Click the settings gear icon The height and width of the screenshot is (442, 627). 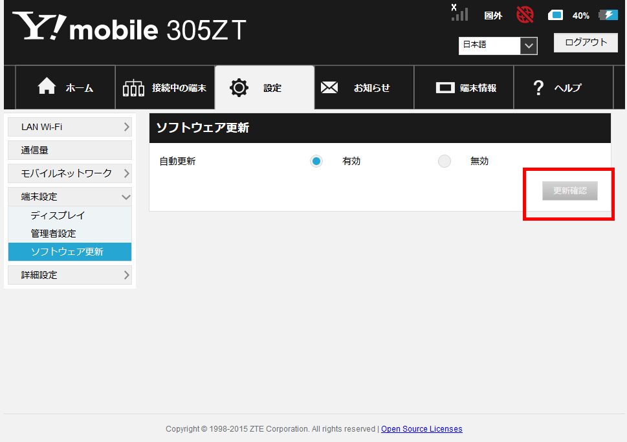[239, 87]
